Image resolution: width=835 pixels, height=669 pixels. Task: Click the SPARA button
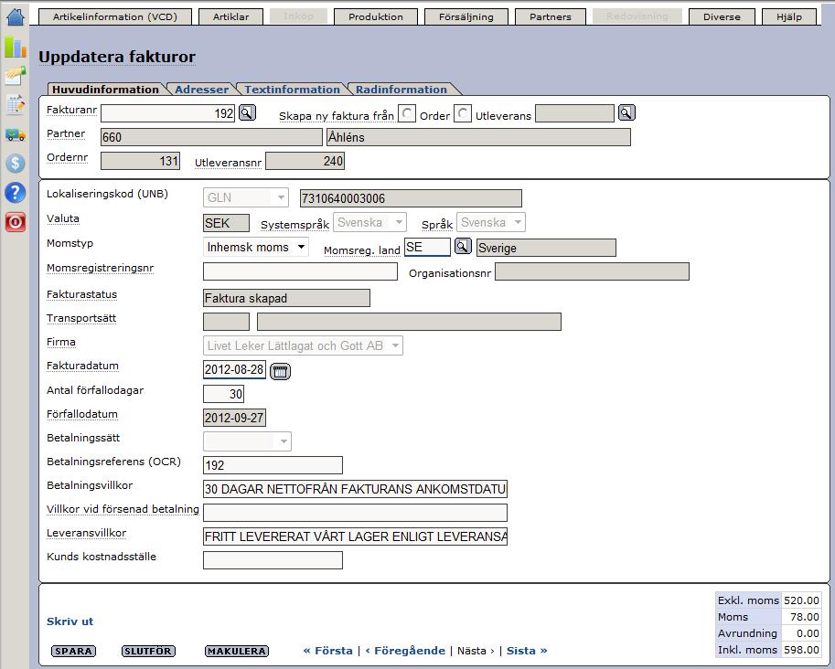point(73,651)
